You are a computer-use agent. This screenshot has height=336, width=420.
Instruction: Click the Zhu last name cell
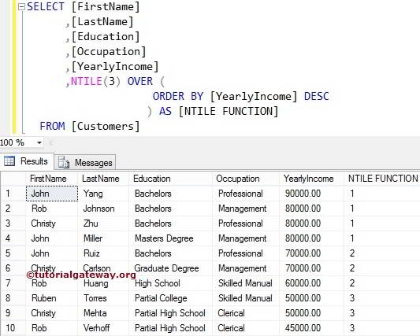click(103, 223)
